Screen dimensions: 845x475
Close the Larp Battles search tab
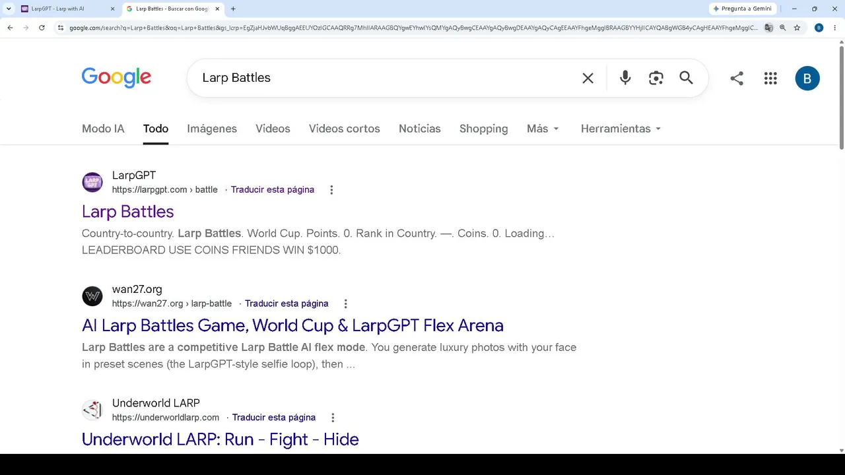pos(217,9)
